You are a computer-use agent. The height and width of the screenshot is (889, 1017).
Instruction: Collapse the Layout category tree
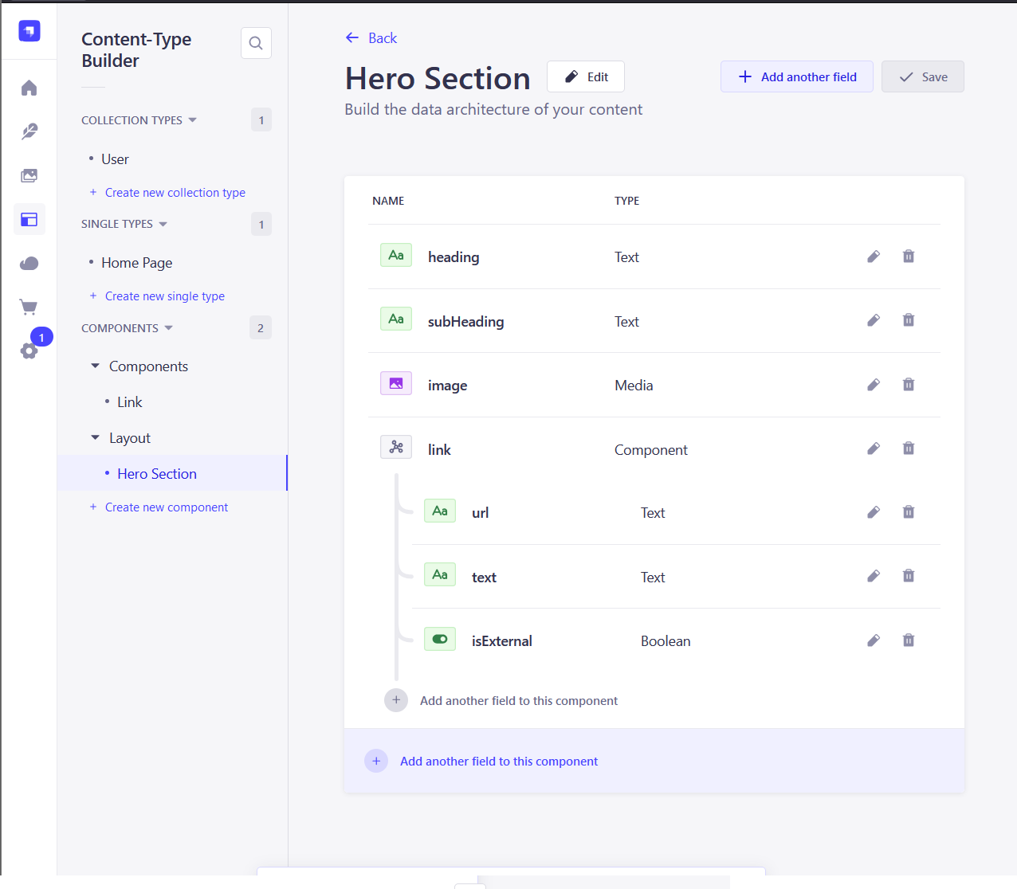coord(96,438)
